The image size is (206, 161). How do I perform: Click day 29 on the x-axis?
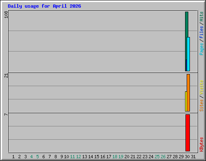(x=181, y=157)
